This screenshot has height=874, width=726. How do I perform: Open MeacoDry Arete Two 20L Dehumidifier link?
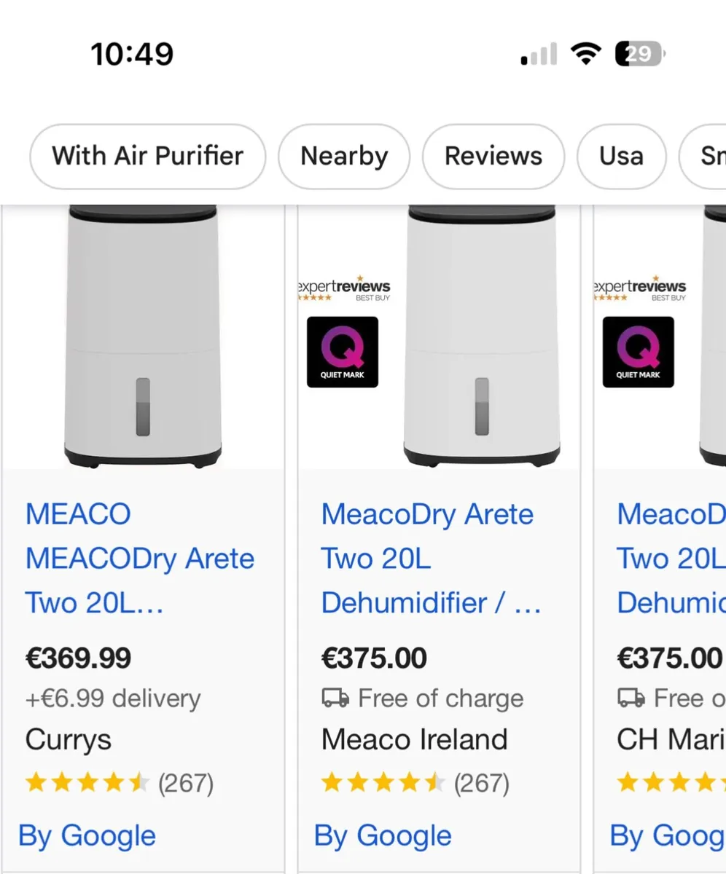pyautogui.click(x=430, y=559)
